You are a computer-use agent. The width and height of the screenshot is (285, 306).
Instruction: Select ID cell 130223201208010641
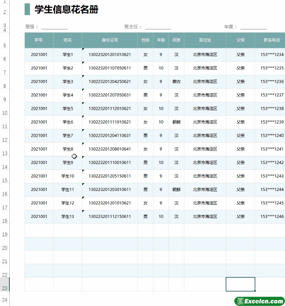[110, 149]
